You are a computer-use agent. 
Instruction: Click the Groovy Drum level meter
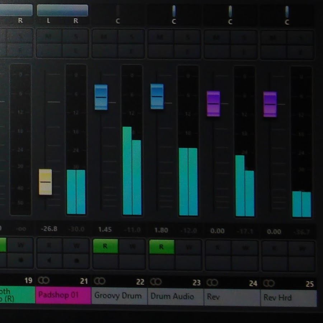pyautogui.click(x=132, y=140)
